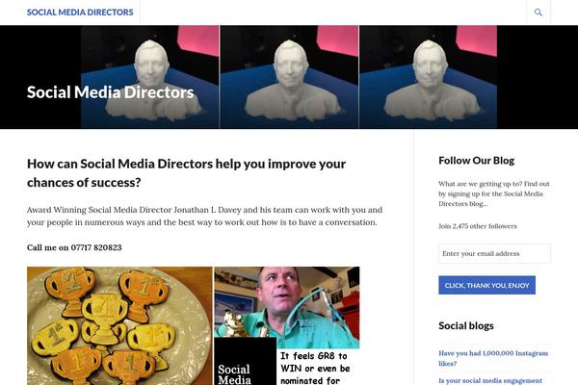Select the Join 2,475 other followers text
Screen dimensions: 578x385
[x=478, y=226]
